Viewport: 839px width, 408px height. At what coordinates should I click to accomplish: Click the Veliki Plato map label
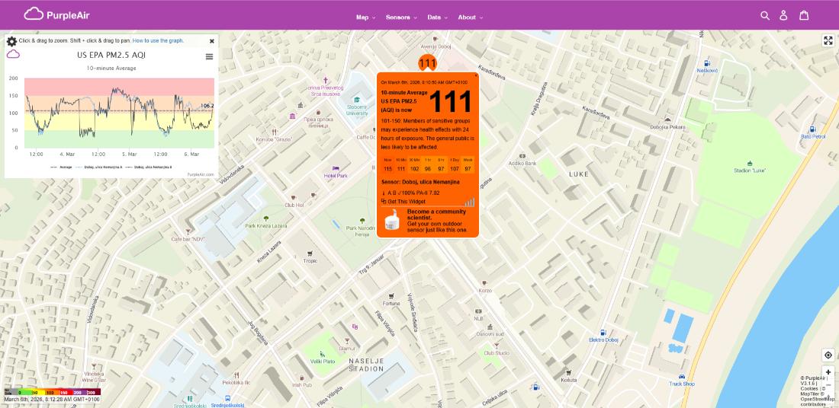pos(323,362)
